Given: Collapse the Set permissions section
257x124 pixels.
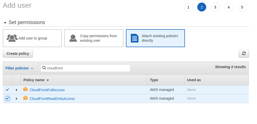Looking at the screenshot, I should [x=5, y=23].
